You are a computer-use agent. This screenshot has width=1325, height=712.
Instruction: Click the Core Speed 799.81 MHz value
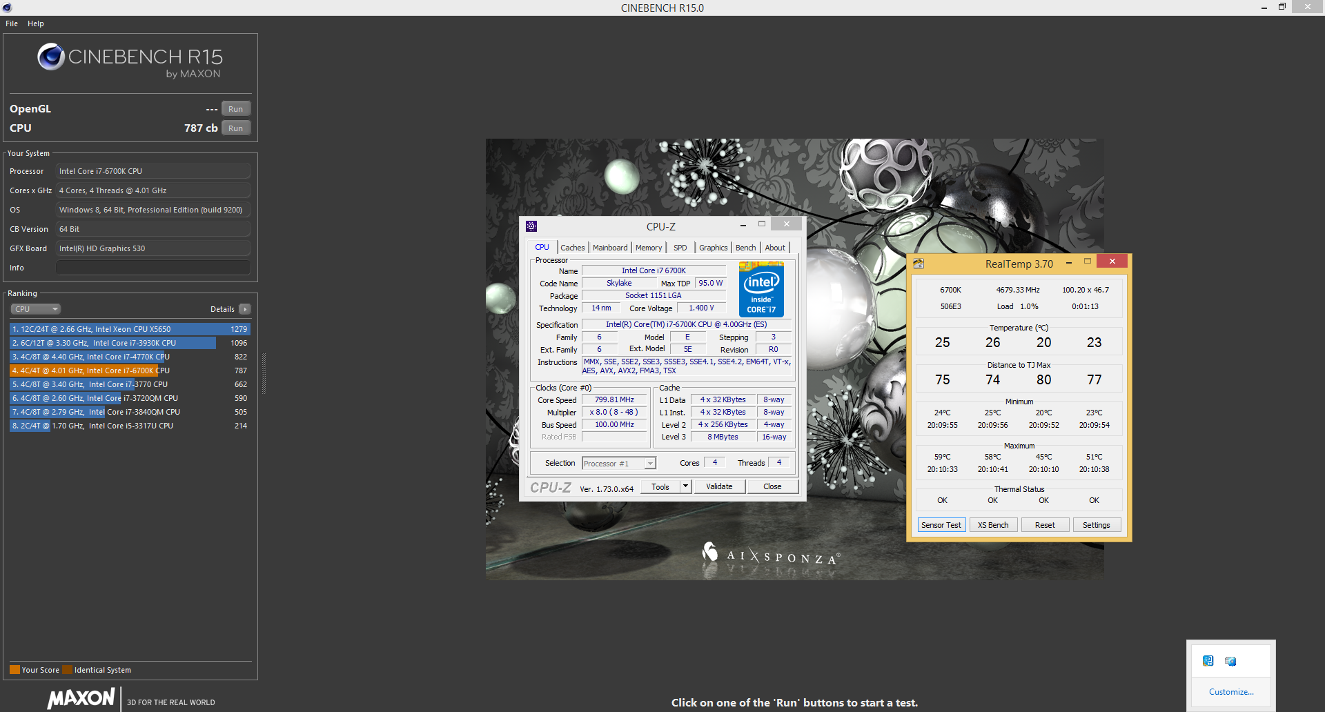(614, 399)
